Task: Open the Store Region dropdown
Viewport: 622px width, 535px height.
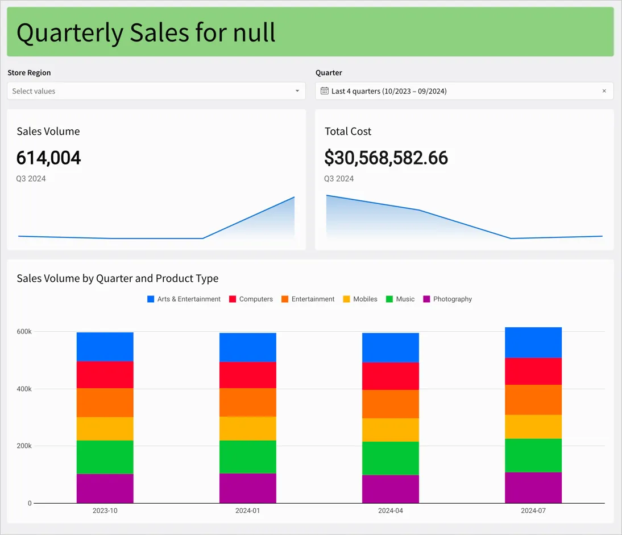Action: click(x=156, y=91)
